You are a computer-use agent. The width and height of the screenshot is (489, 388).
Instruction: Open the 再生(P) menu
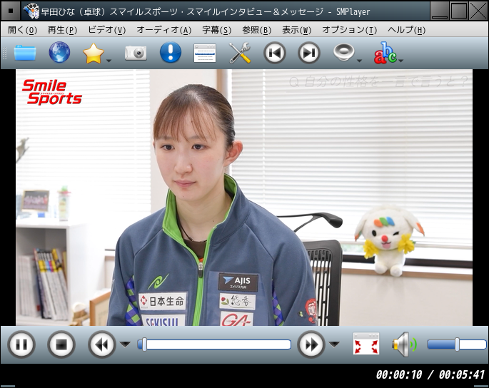point(62,30)
